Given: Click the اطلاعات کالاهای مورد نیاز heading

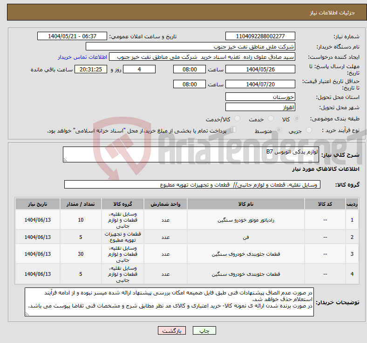Looking at the screenshot, I should tap(326, 169).
